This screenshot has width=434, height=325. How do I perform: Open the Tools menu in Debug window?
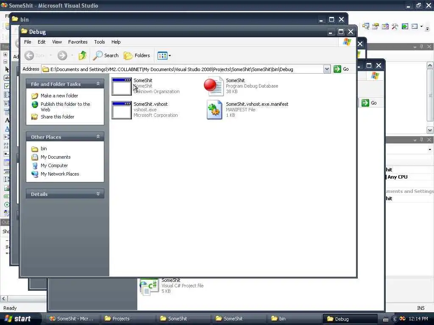coord(99,42)
